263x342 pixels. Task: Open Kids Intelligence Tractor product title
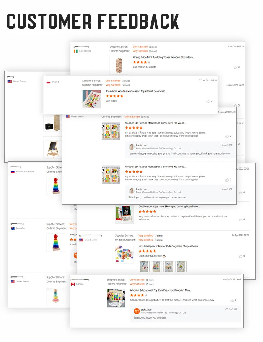point(169,246)
